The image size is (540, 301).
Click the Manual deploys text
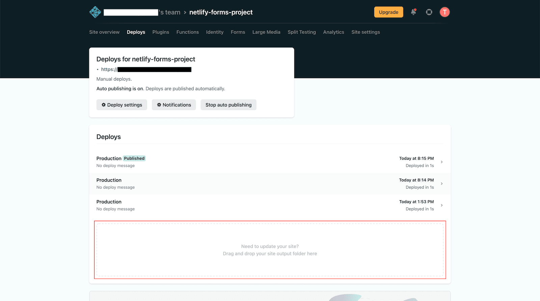point(114,79)
